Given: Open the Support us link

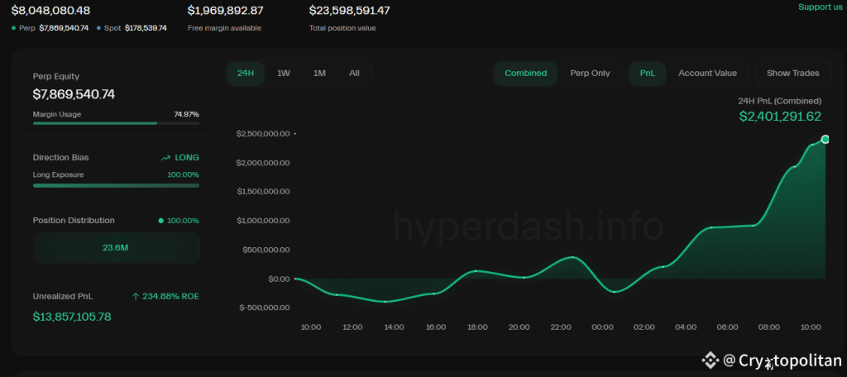Looking at the screenshot, I should pos(821,7).
